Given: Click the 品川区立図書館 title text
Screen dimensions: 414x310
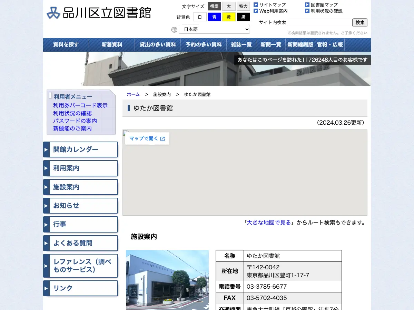Looking at the screenshot, I should pos(107,12).
